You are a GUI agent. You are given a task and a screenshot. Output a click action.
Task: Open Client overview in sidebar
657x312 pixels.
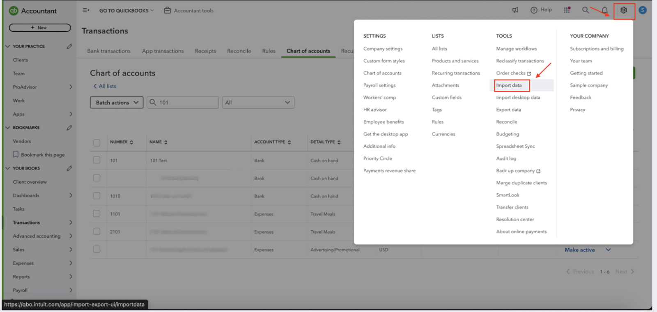30,182
